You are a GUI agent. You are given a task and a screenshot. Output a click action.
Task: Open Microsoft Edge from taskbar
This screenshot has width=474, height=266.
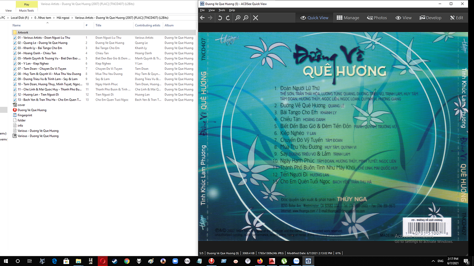pyautogui.click(x=55, y=261)
